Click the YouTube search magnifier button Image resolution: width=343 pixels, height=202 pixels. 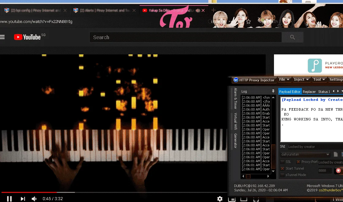[292, 37]
